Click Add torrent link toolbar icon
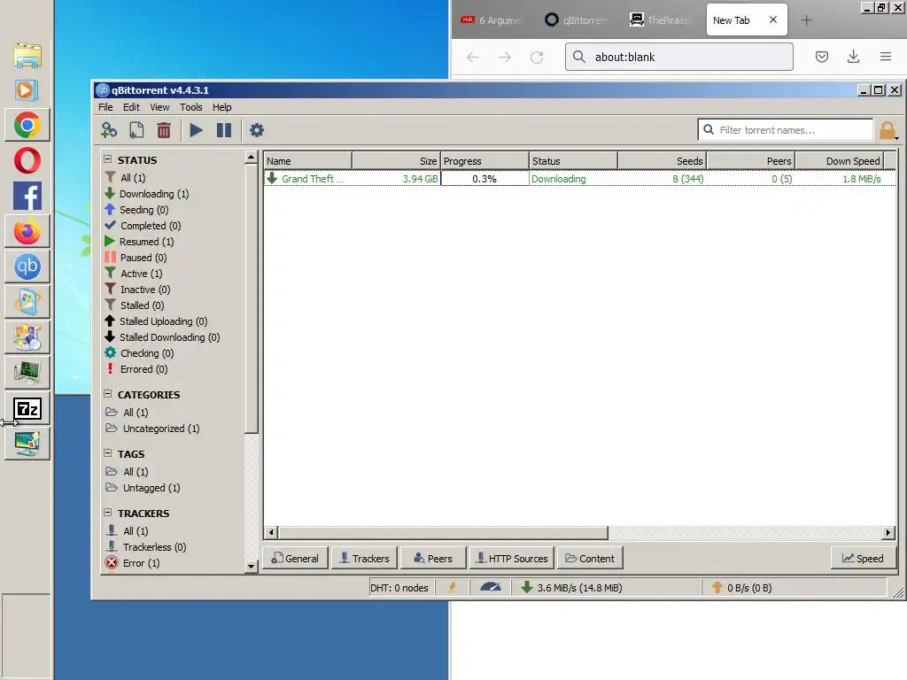 point(109,130)
